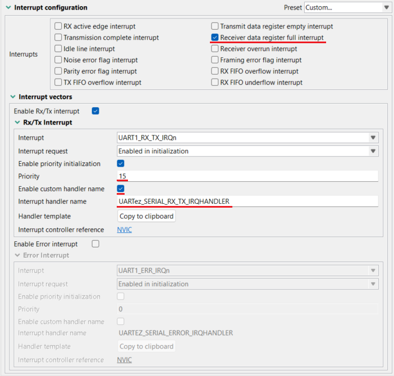Screen dimensions: 394x376
Task: Enable Receiver overrun interrupt checkbox
Action: (x=215, y=49)
